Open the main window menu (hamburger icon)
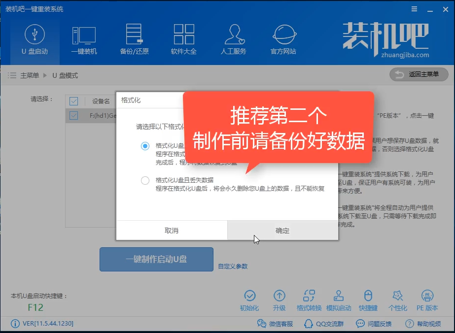Viewport: 455px width, 333px height. 413,8
